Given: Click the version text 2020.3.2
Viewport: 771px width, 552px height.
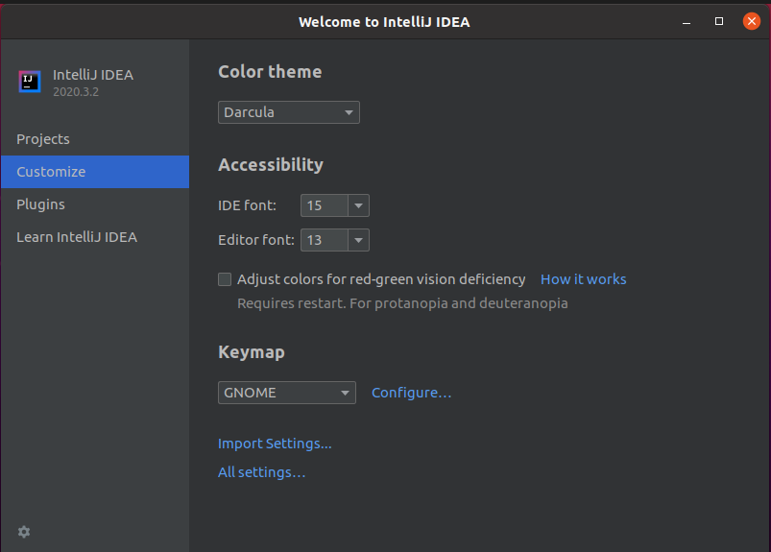Looking at the screenshot, I should click(x=76, y=92).
